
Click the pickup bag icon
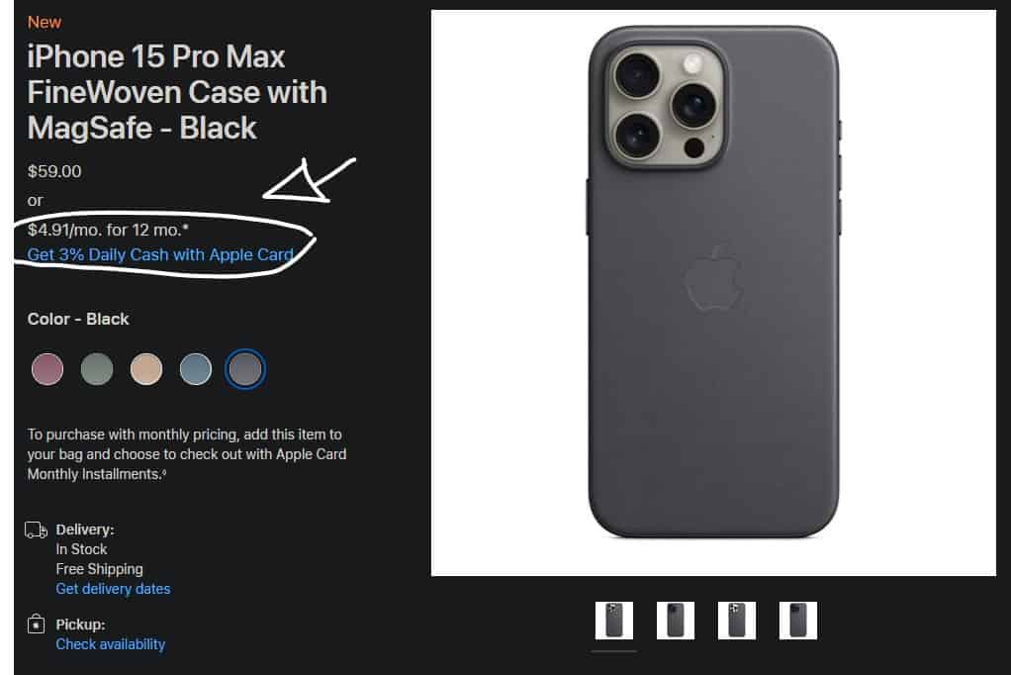click(x=36, y=624)
